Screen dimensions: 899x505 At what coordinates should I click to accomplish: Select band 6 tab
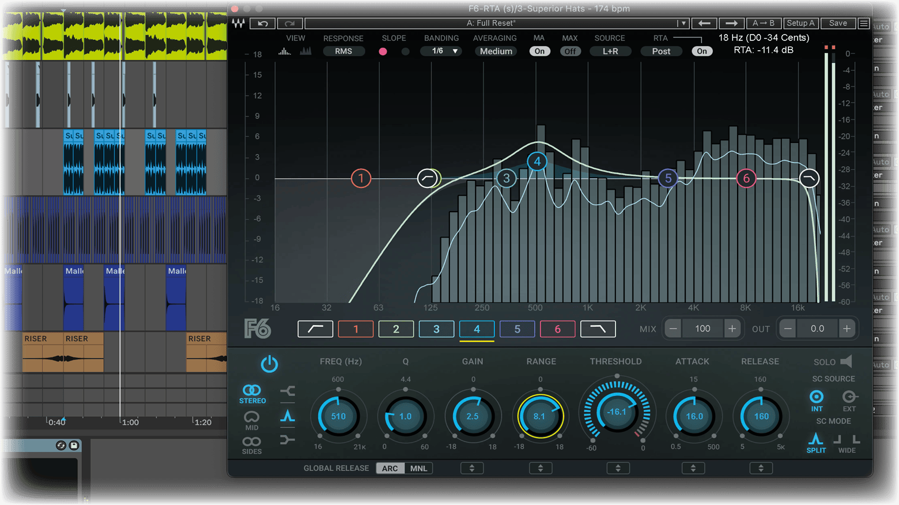558,329
